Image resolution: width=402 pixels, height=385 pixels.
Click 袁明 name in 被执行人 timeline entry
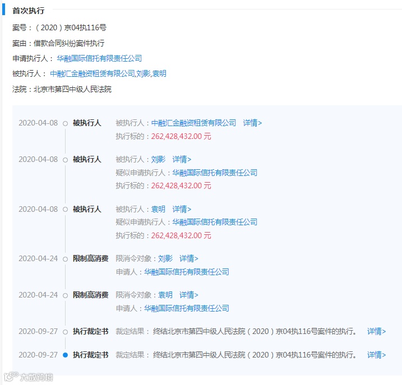click(x=158, y=209)
